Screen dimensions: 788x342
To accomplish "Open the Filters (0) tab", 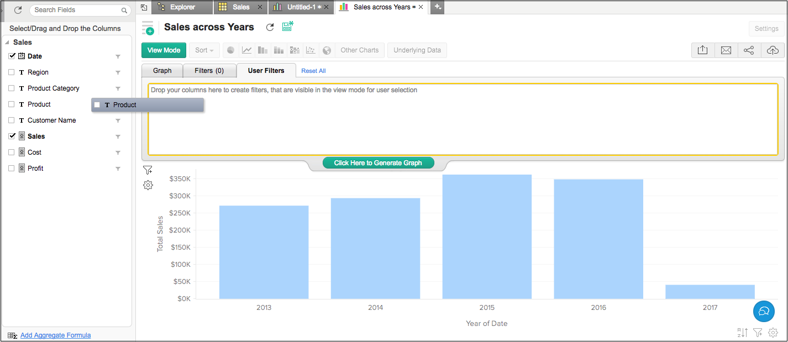I will 209,71.
